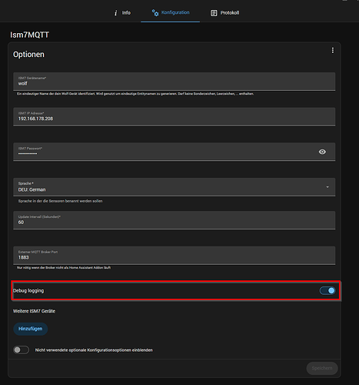Disable the Debug logging switch
The width and height of the screenshot is (359, 385).
pos(327,290)
